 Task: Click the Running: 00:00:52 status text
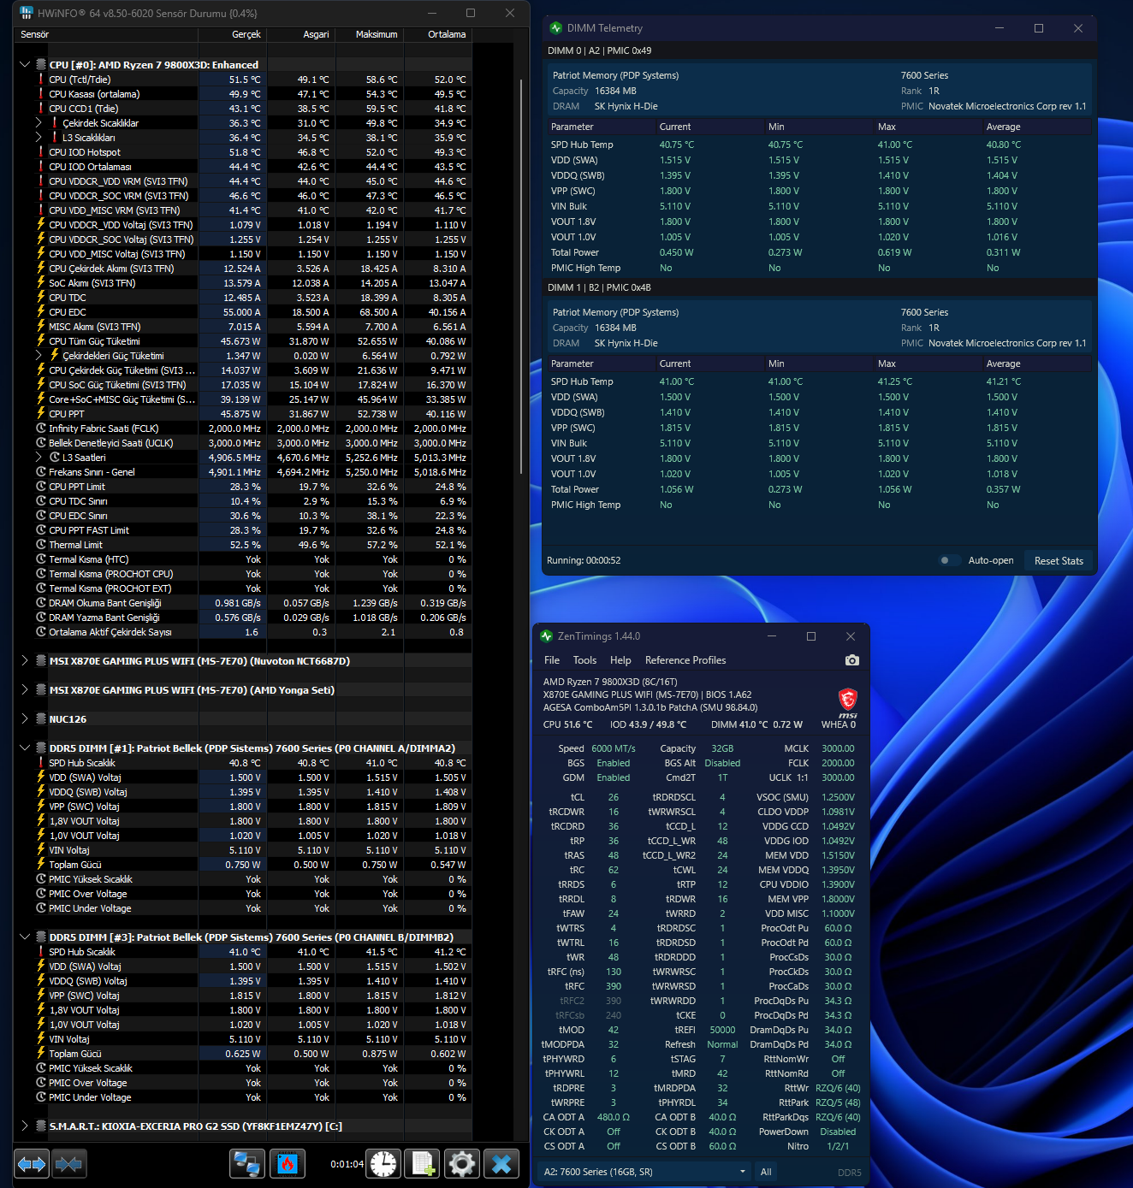[x=584, y=561]
